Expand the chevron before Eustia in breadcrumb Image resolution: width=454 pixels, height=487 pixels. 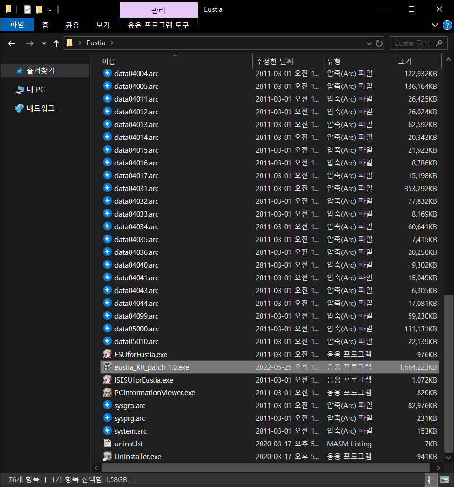coord(80,43)
